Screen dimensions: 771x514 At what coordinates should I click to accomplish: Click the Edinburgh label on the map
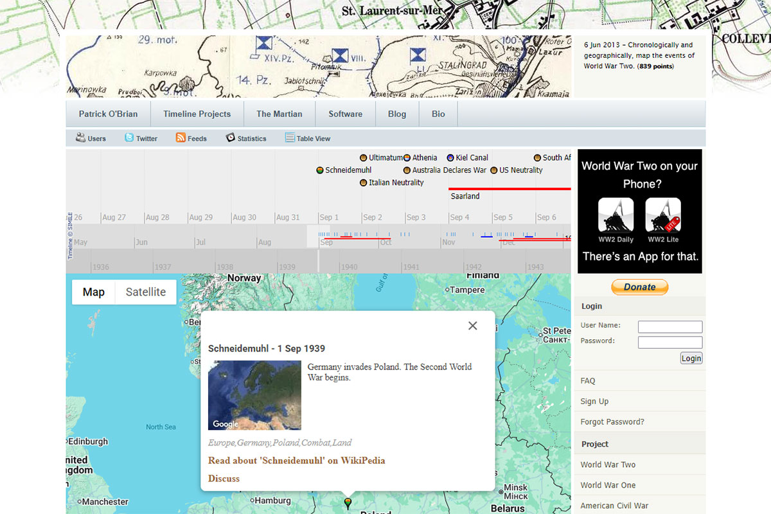(88, 441)
